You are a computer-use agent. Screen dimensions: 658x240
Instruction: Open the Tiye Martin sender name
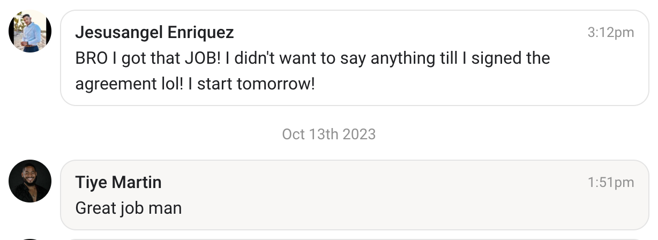coord(118,182)
